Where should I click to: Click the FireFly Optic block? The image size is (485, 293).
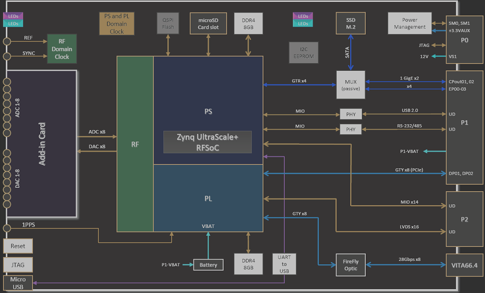click(x=351, y=265)
